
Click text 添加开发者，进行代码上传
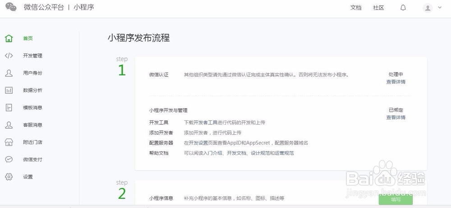click(212, 133)
